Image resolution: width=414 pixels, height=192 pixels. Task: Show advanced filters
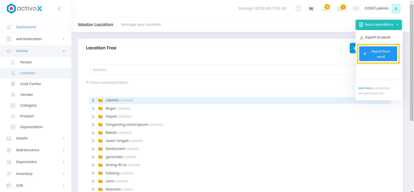coord(107,83)
